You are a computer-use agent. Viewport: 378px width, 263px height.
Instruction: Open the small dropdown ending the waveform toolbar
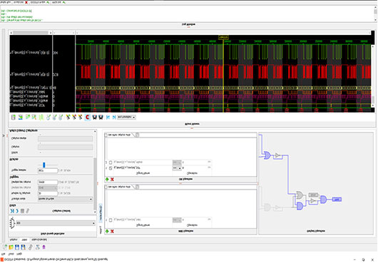click(x=126, y=118)
